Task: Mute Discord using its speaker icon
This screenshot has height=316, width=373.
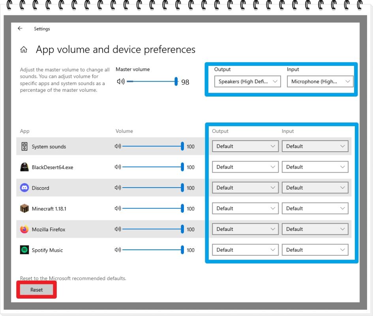Action: click(117, 188)
